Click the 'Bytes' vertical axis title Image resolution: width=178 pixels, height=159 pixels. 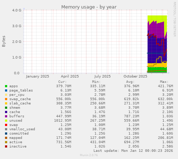click(4, 41)
